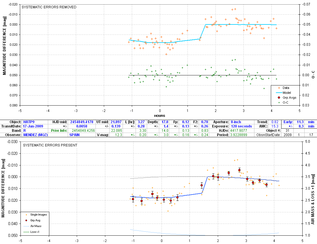Click the Object # value 31
317x244 pixels.
(x=287, y=130)
